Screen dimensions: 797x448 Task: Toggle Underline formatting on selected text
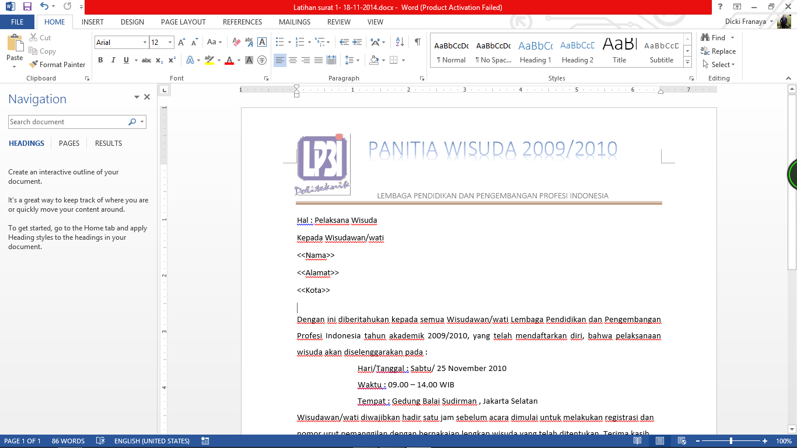(125, 60)
